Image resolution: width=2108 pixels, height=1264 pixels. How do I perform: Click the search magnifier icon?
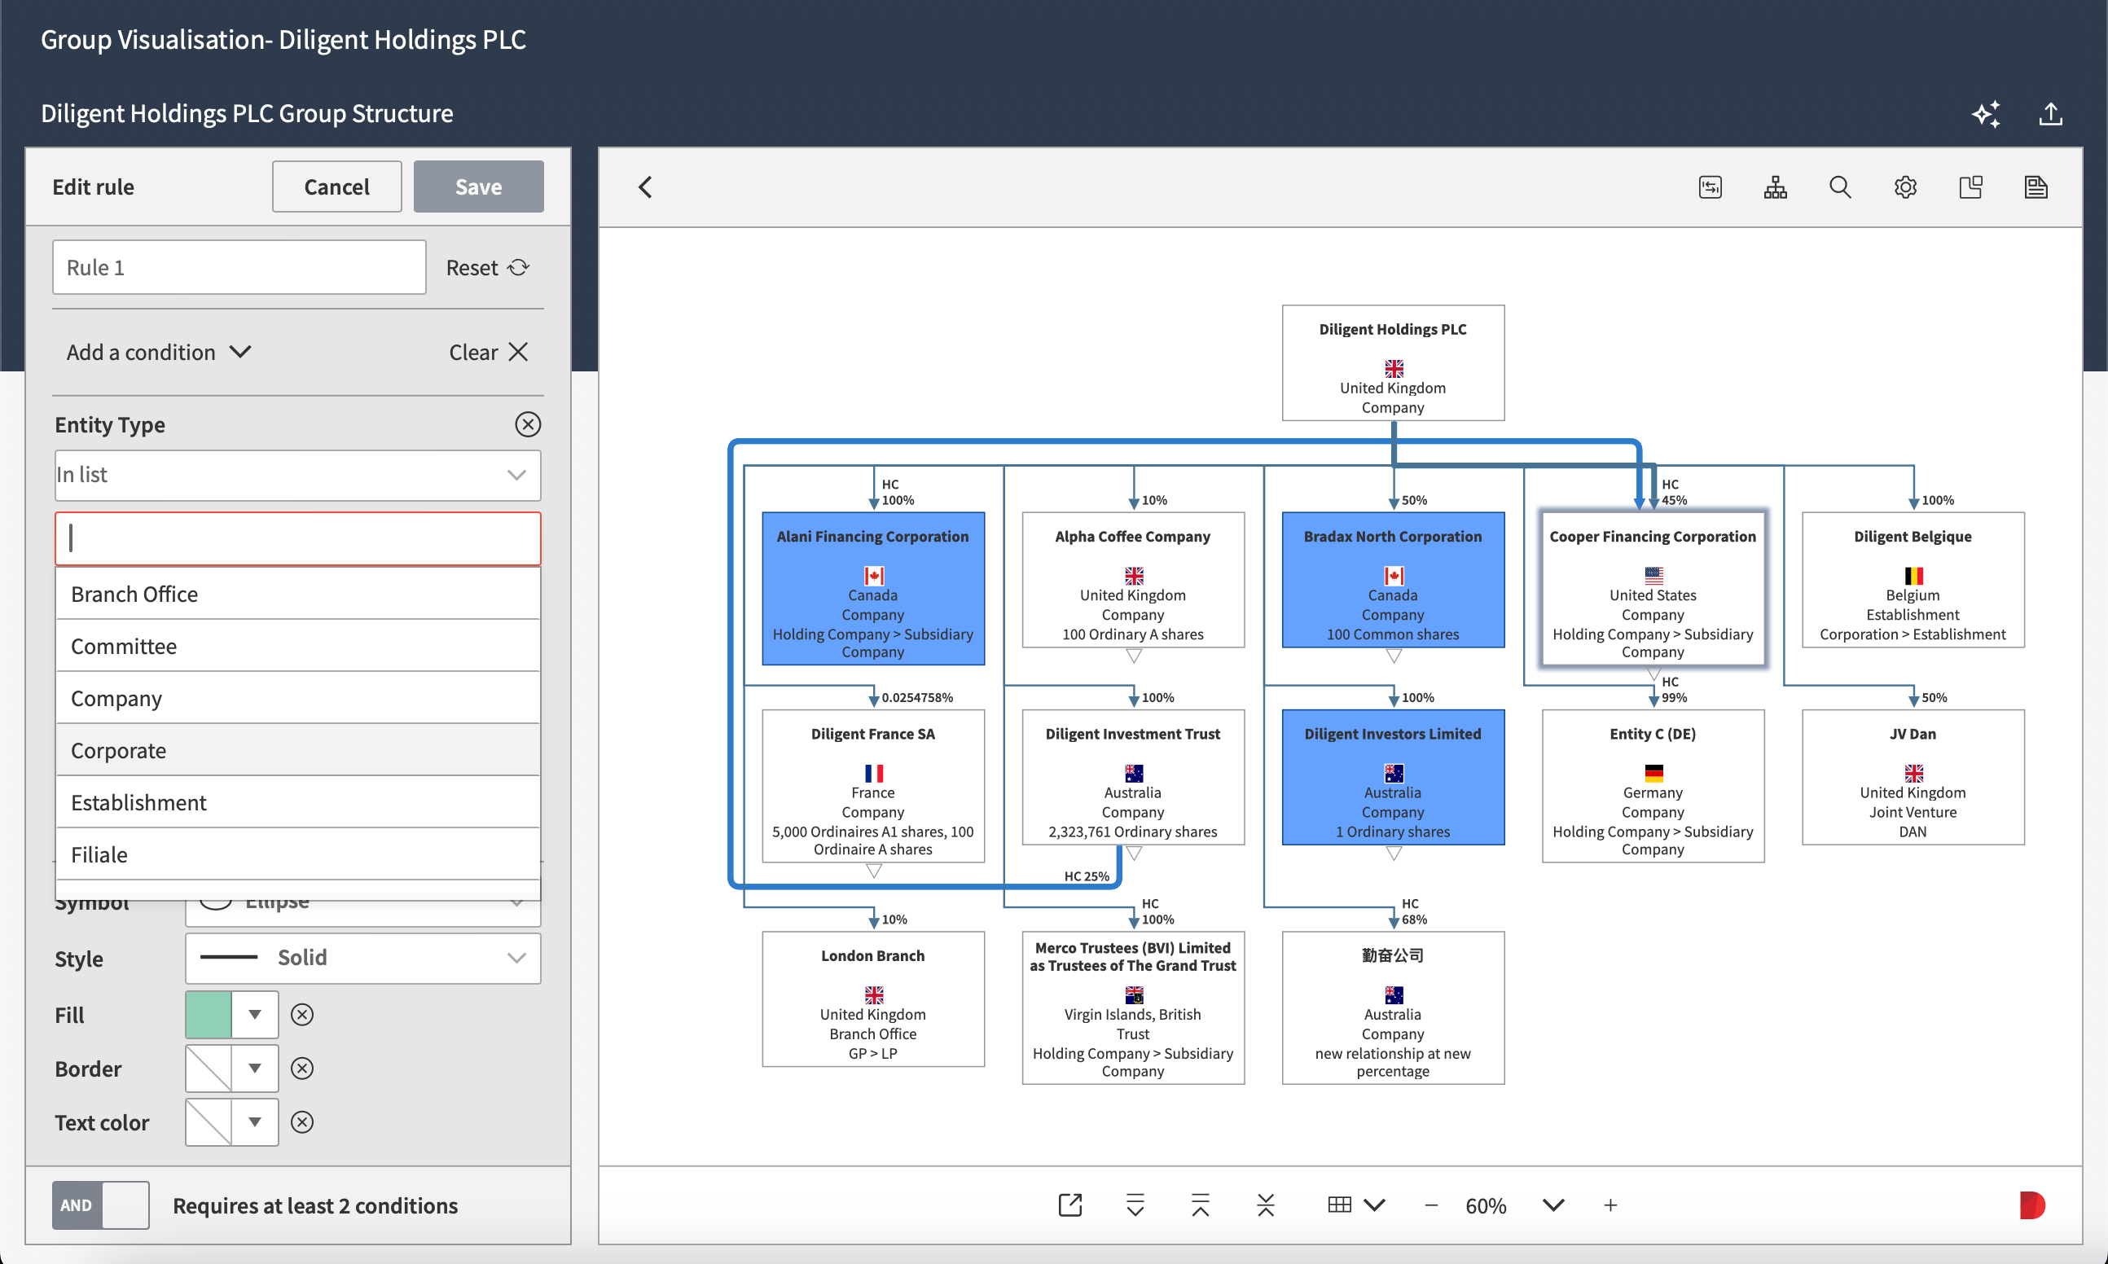[x=1840, y=187]
